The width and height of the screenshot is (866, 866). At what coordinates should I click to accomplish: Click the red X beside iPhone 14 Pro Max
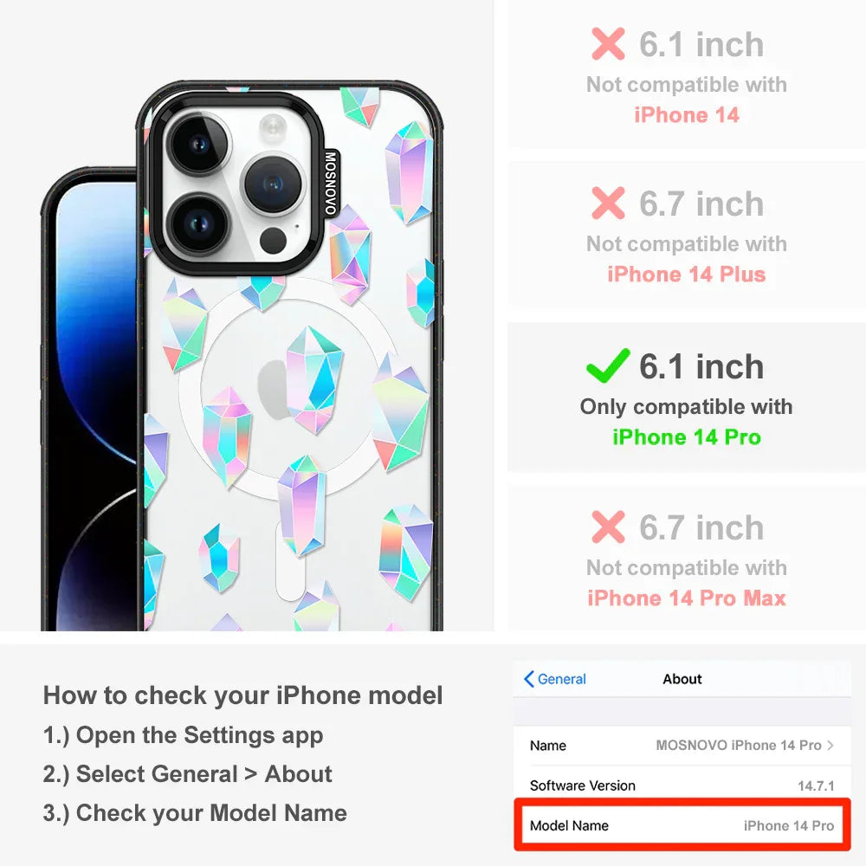(608, 527)
